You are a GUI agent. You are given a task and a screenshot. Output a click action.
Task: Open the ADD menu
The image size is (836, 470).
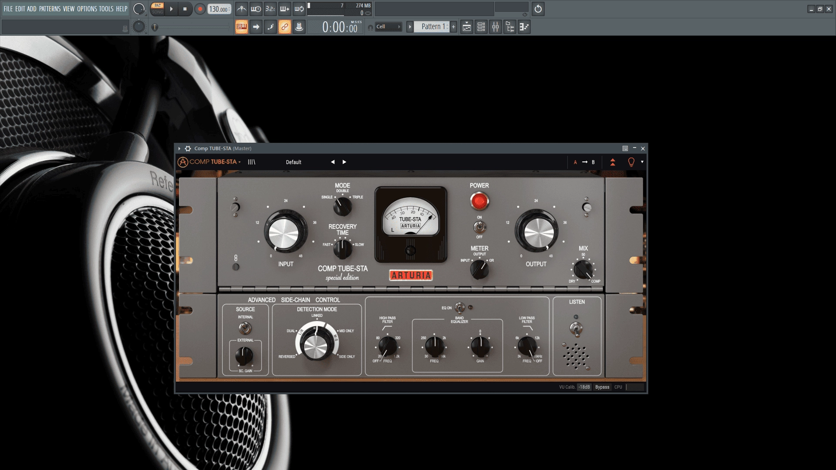point(32,9)
